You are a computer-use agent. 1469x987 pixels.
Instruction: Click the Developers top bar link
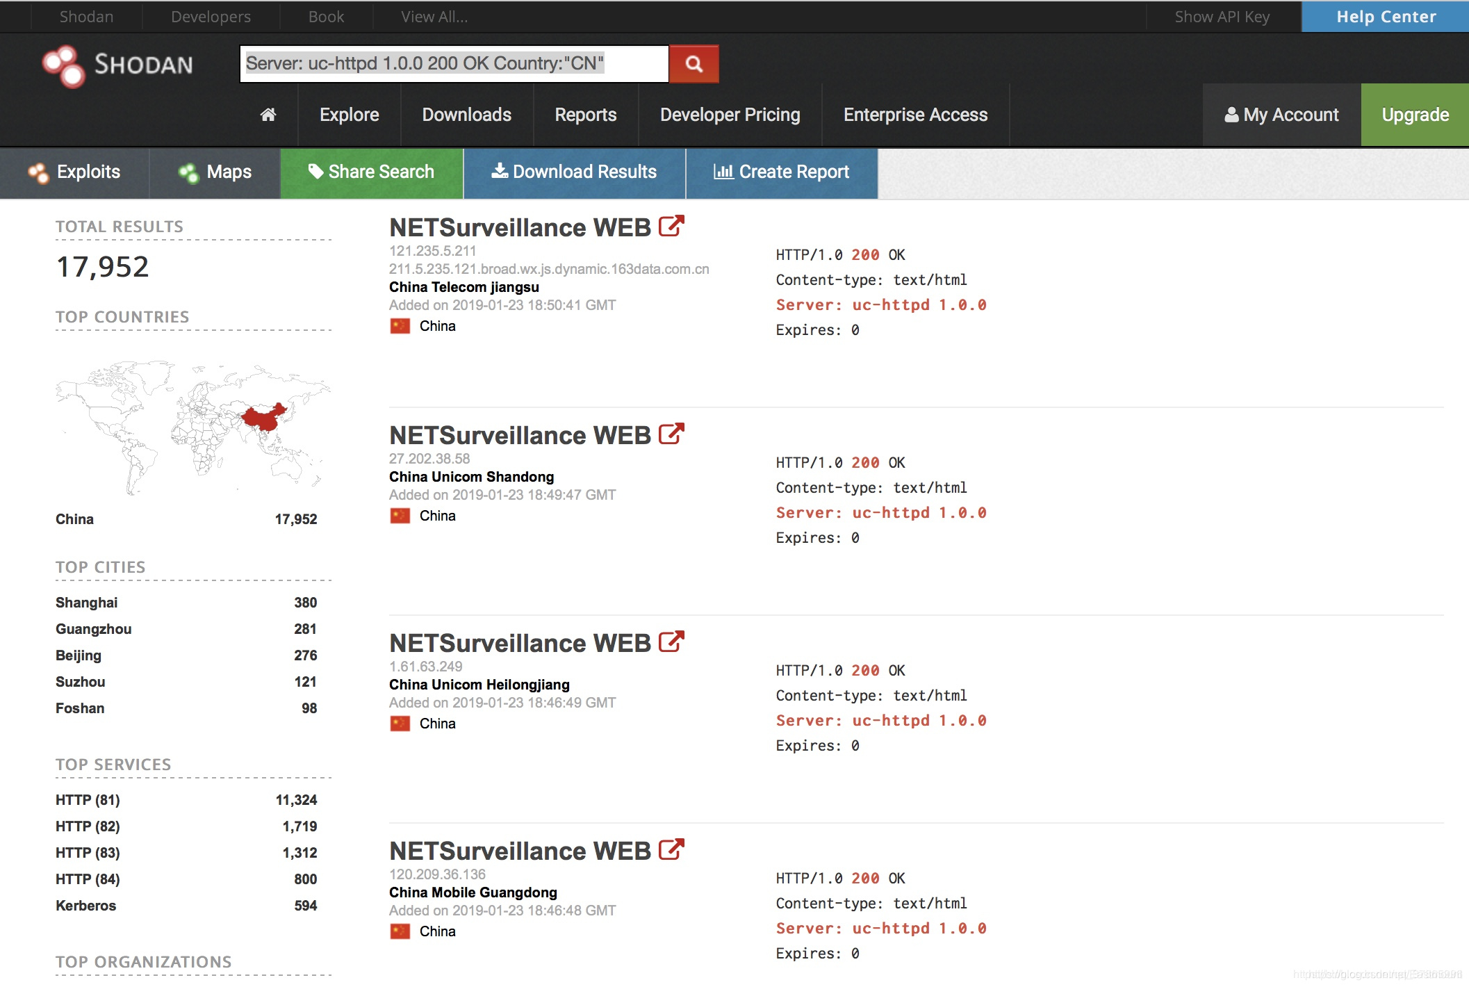click(x=211, y=17)
